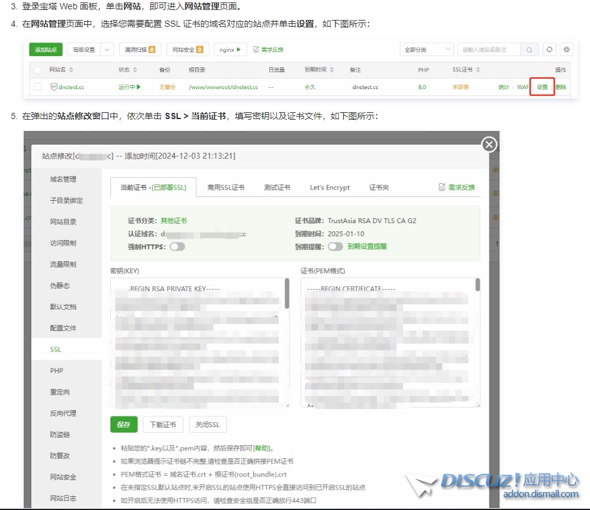Expand the arrow next to 高级设置
Image resolution: width=590 pixels, height=510 pixels.
pyautogui.click(x=107, y=50)
